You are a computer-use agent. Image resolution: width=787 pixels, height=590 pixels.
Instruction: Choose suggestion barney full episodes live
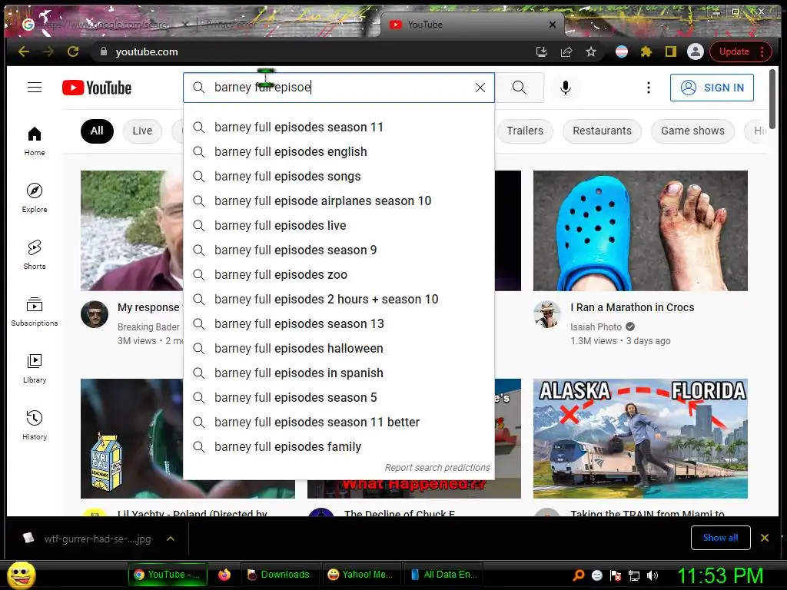(x=339, y=226)
